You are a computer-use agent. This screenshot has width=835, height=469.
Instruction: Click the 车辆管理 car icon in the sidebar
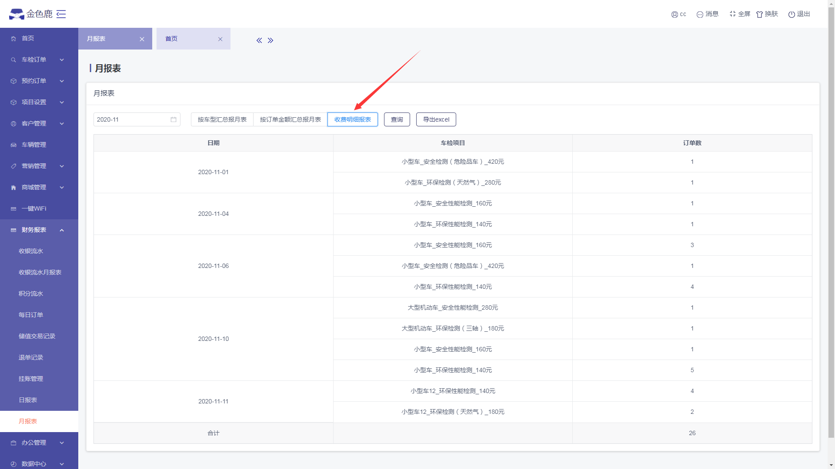pos(13,145)
